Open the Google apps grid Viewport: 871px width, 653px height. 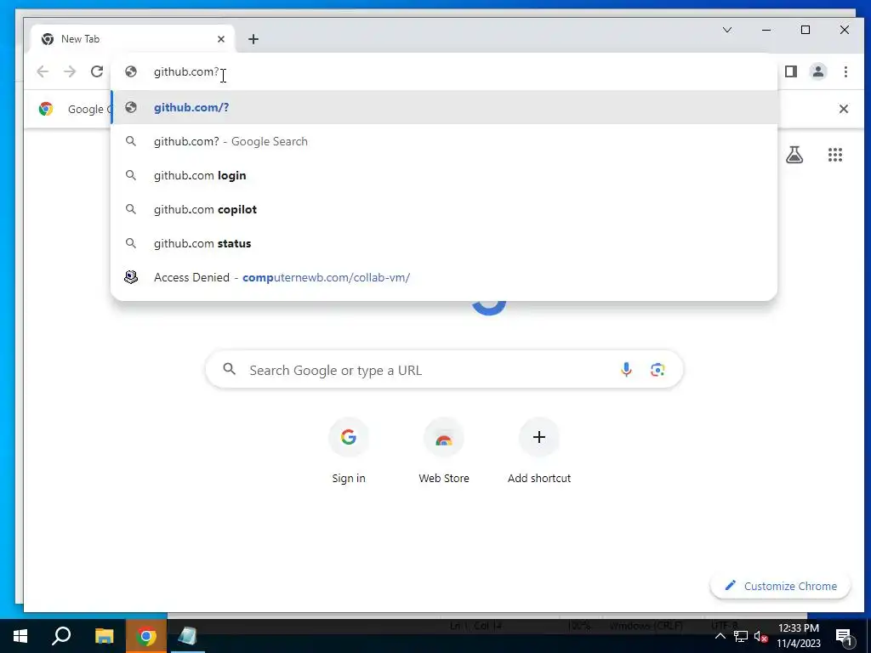tap(835, 155)
